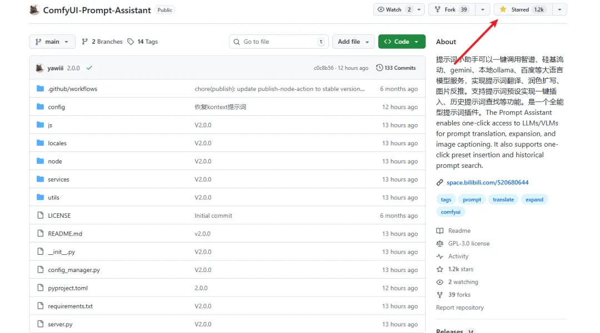Toggle the Starred button
The image size is (600, 333).
[x=523, y=9]
